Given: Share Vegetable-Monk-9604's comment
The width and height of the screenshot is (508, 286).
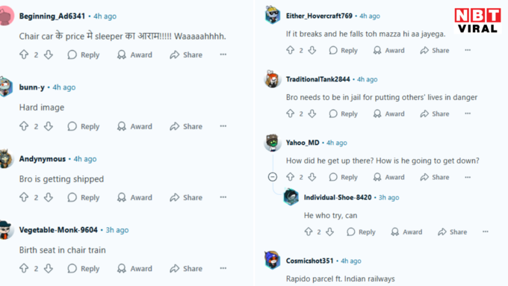Looking at the screenshot, I should [186, 269].
